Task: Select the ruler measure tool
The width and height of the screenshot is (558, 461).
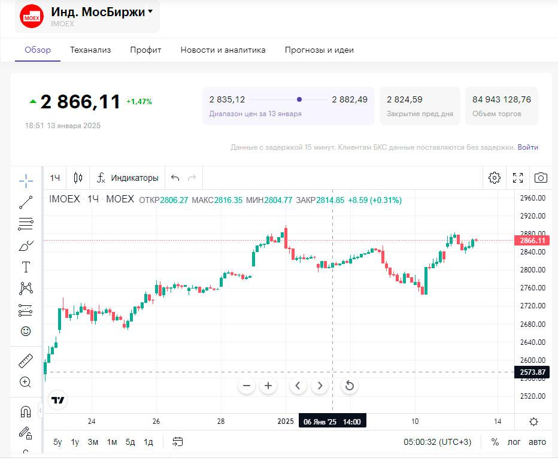Action: 26,360
